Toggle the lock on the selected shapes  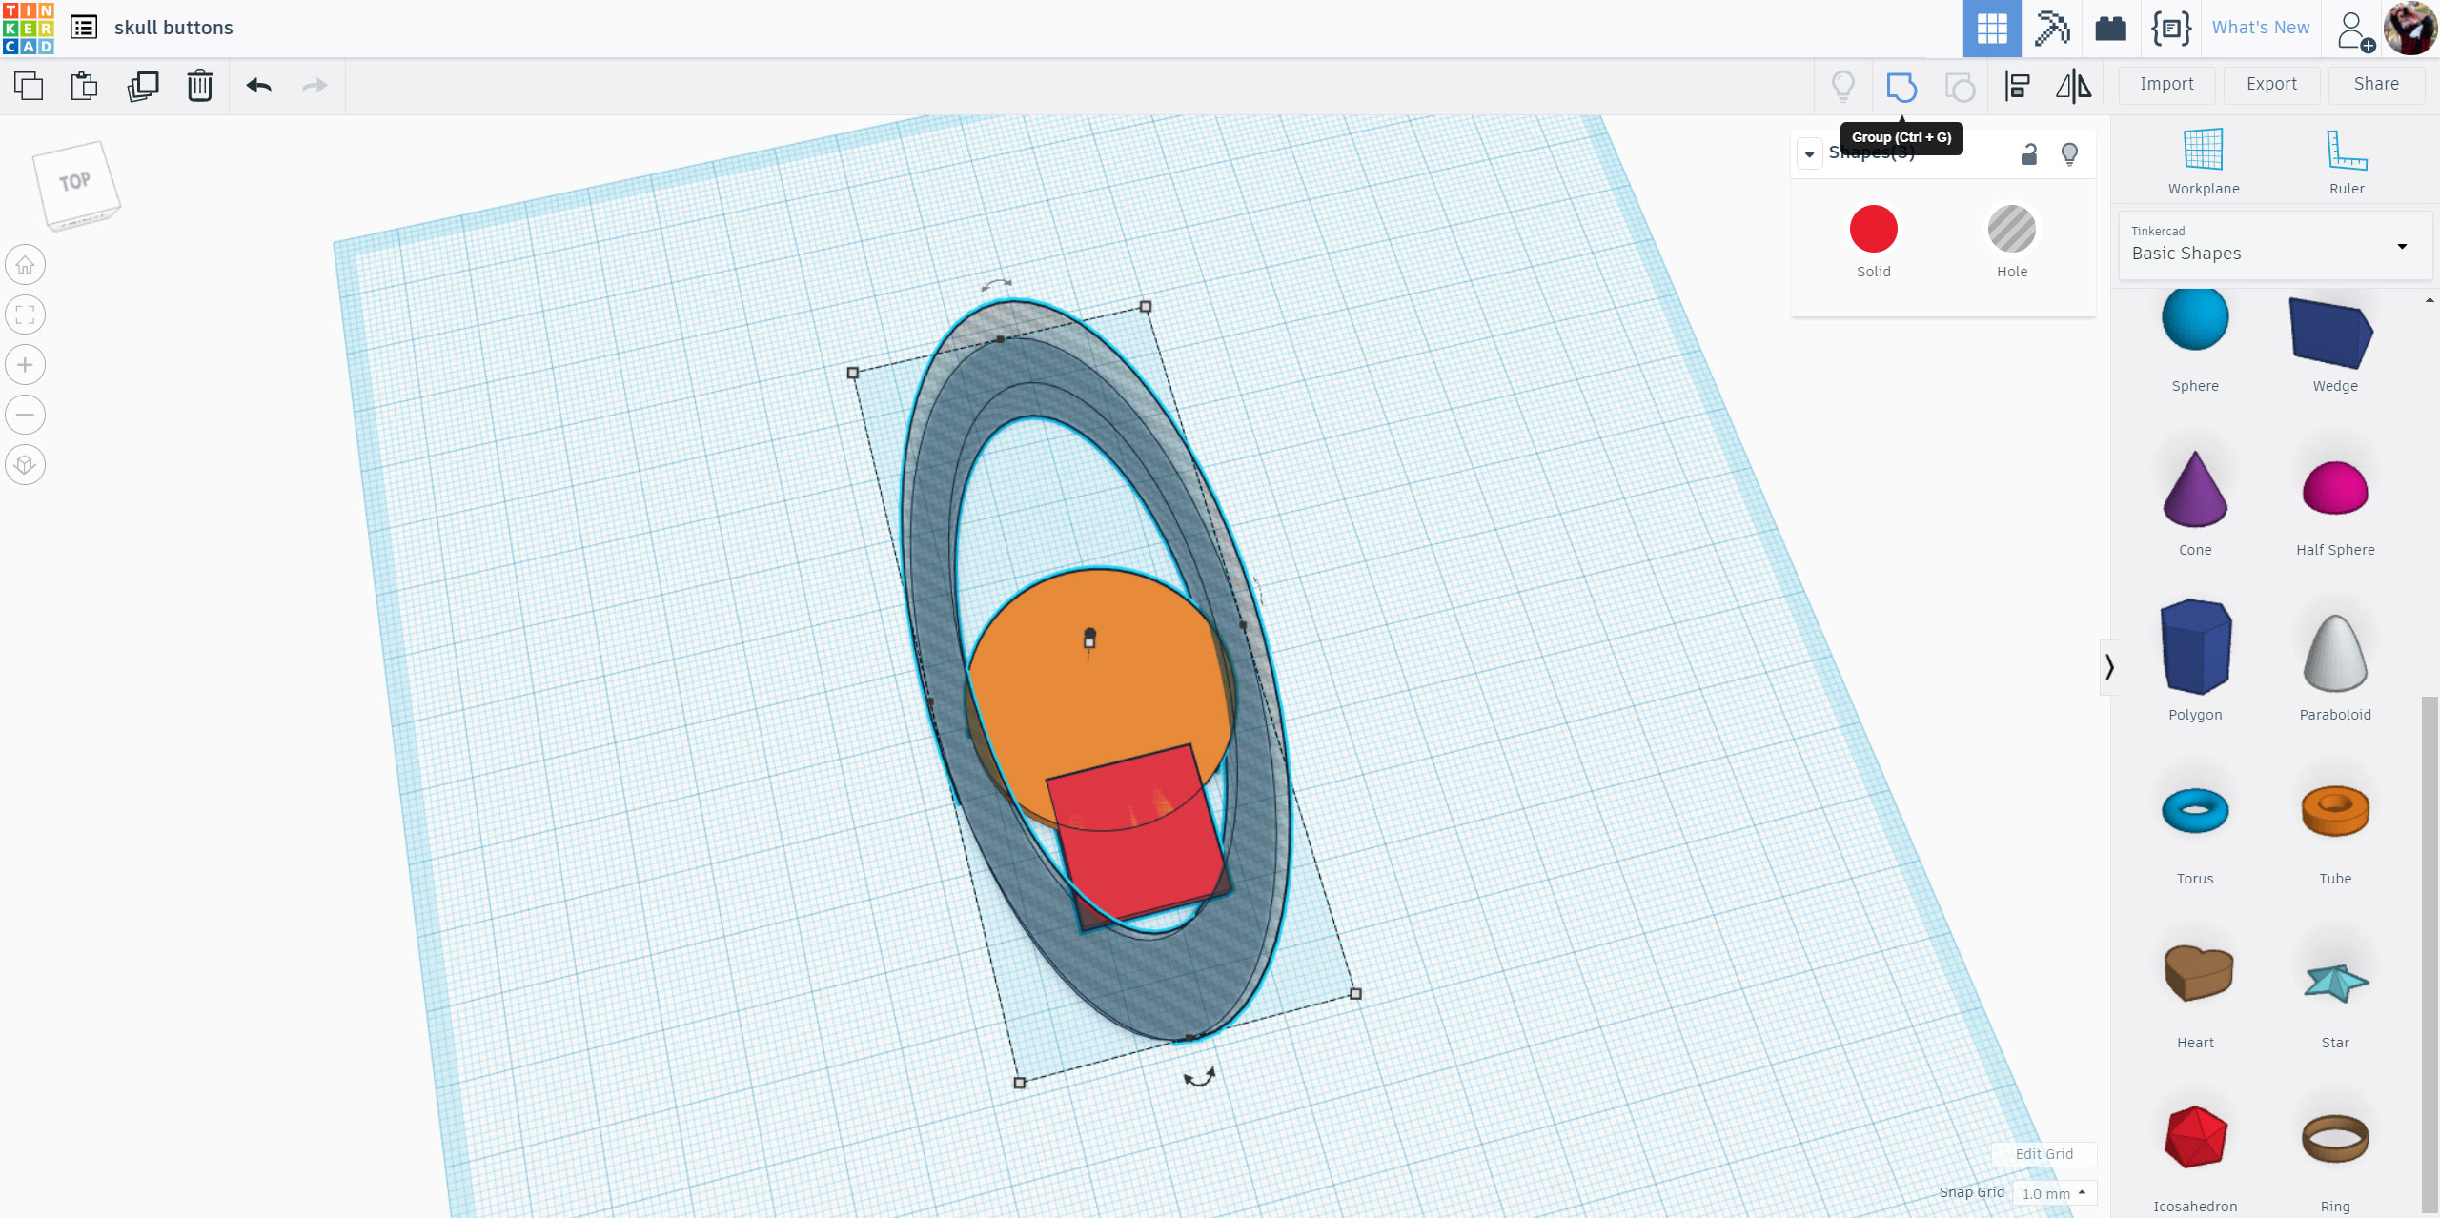pyautogui.click(x=2028, y=153)
